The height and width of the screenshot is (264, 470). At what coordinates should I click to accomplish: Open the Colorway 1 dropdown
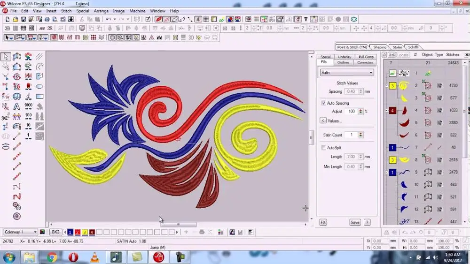point(35,232)
